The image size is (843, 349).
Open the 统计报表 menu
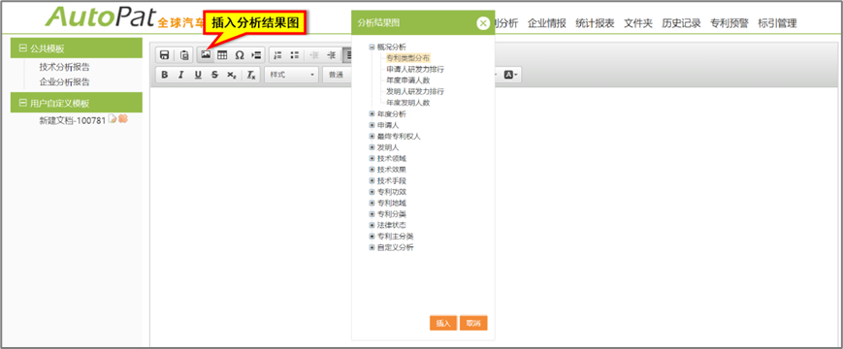(x=595, y=23)
